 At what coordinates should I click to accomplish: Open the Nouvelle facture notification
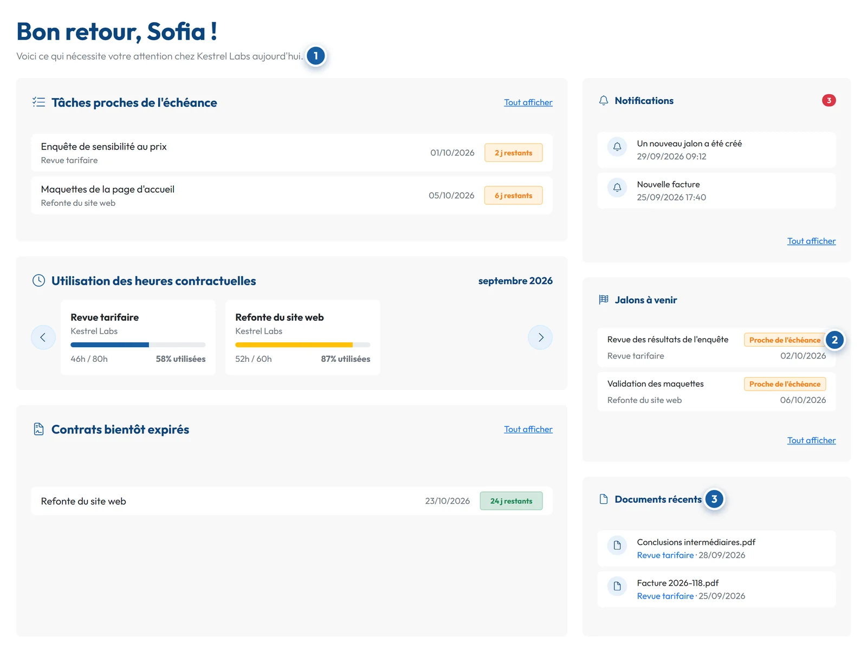(x=716, y=191)
